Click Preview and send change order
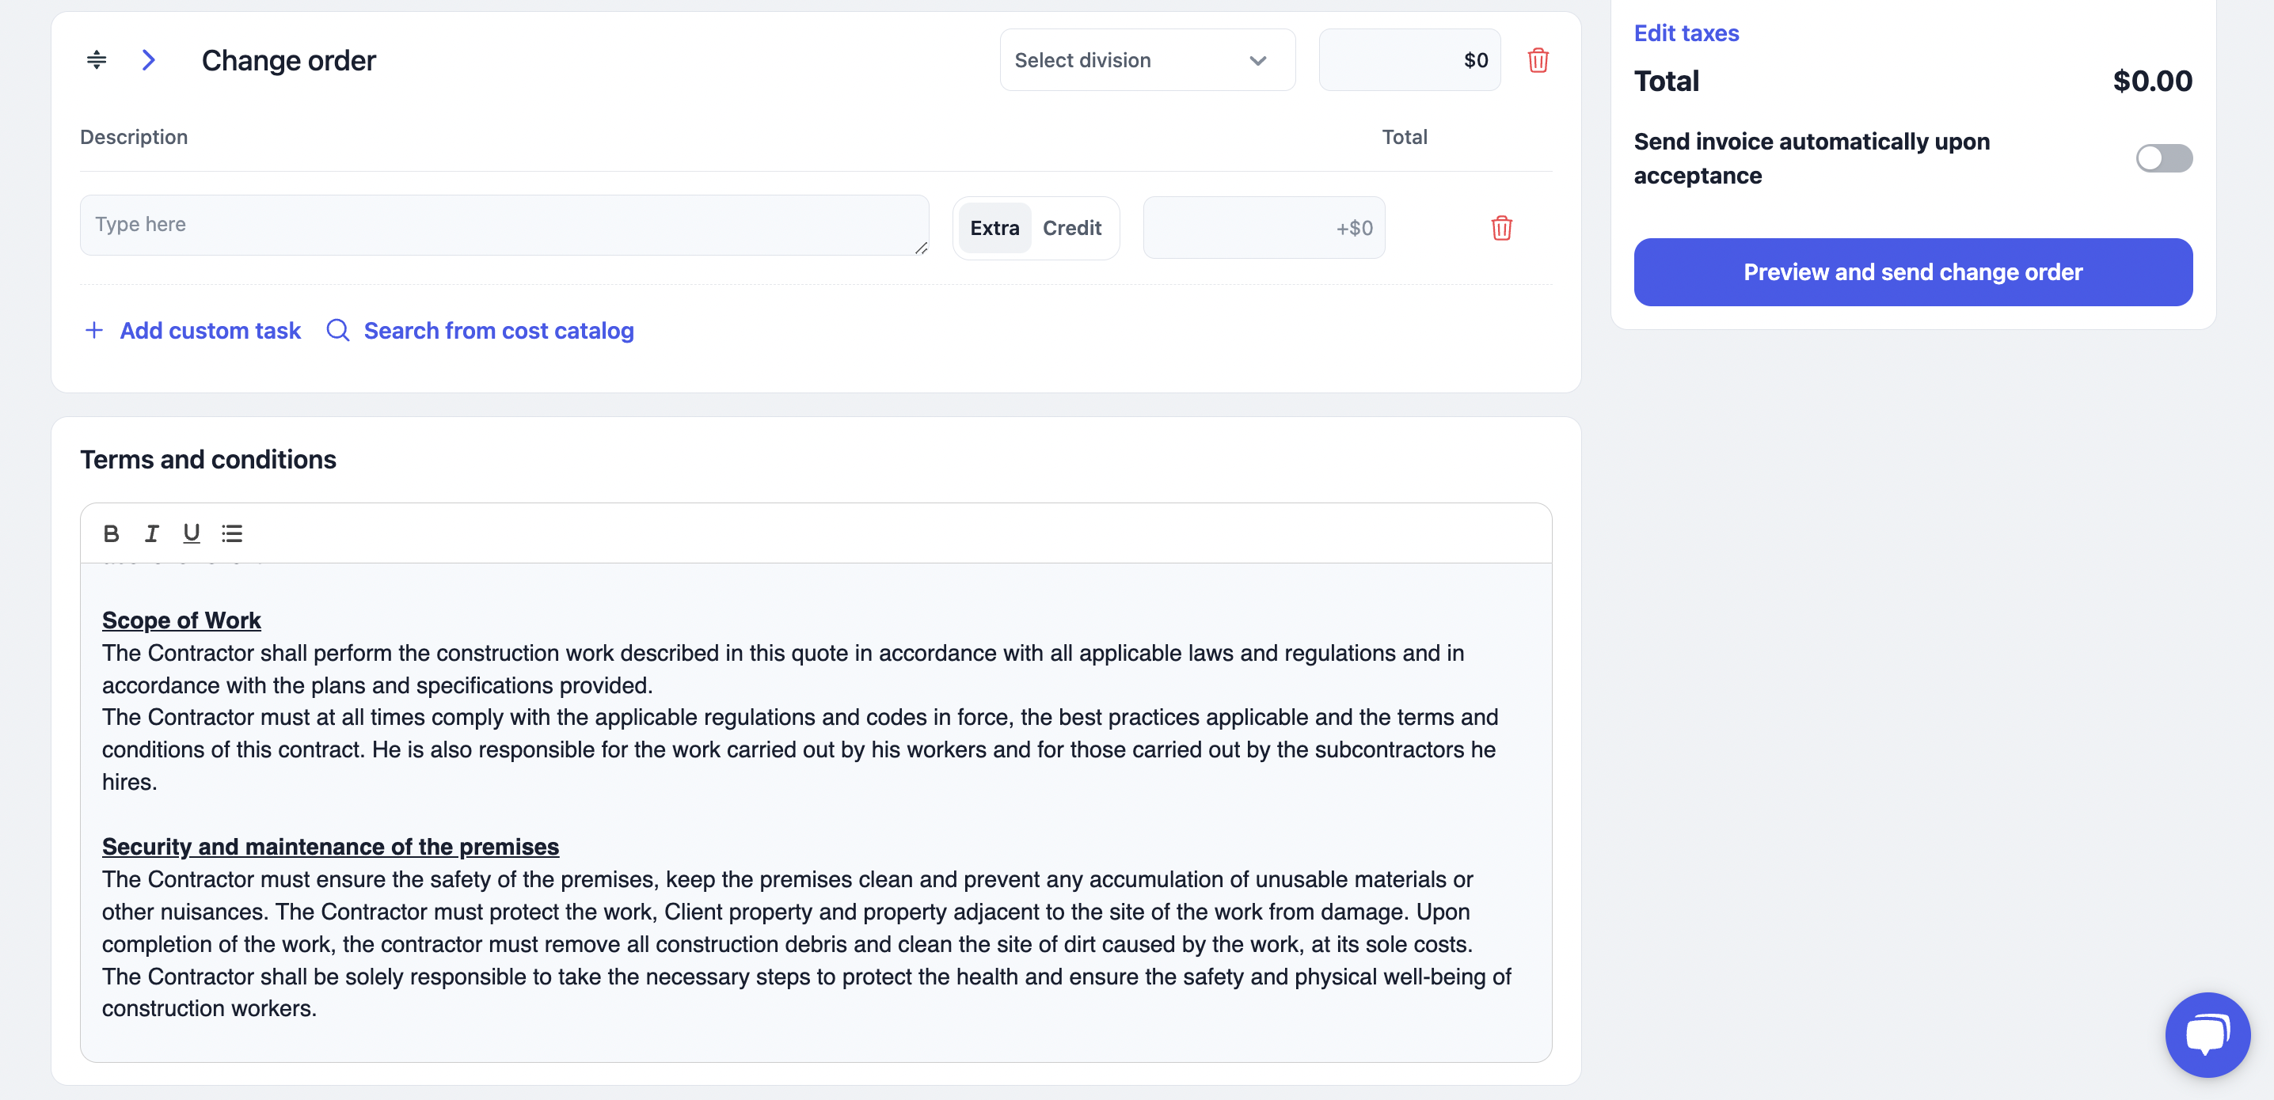Screen dimensions: 2274x1100 point(1913,271)
